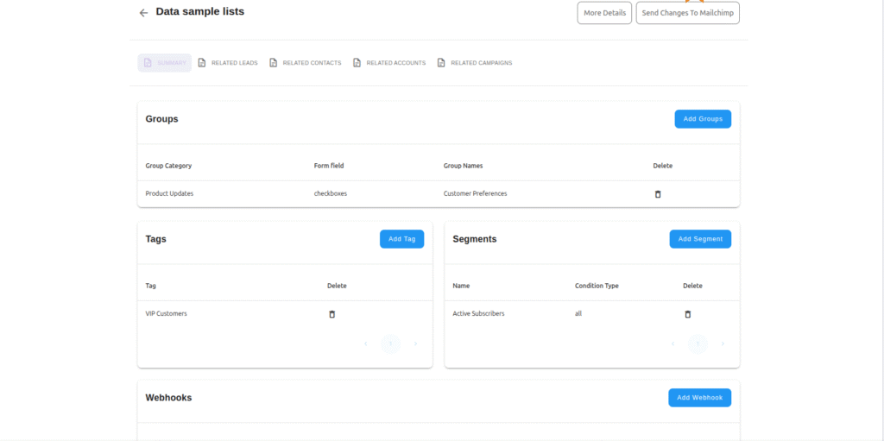Switch to the Related Leads tab
The image size is (884, 441).
coord(228,63)
